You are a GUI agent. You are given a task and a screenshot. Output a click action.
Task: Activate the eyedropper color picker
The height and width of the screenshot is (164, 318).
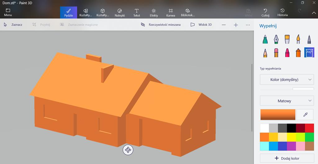(305, 115)
